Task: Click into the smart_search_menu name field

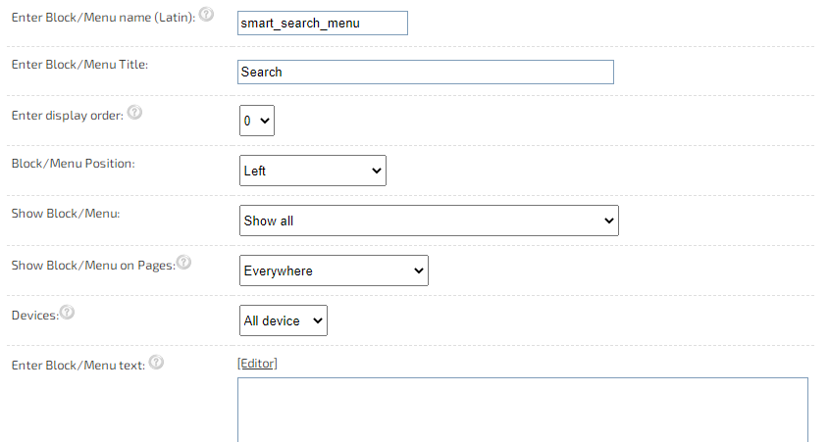Action: [x=323, y=24]
